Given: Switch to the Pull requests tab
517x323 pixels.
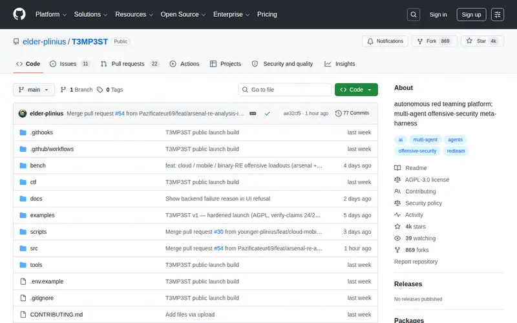Looking at the screenshot, I should [130, 64].
